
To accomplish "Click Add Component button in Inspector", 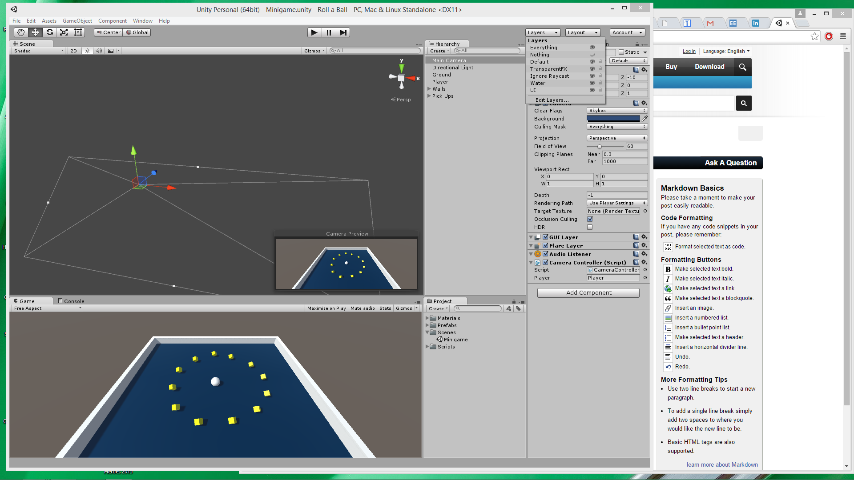I will 588,292.
